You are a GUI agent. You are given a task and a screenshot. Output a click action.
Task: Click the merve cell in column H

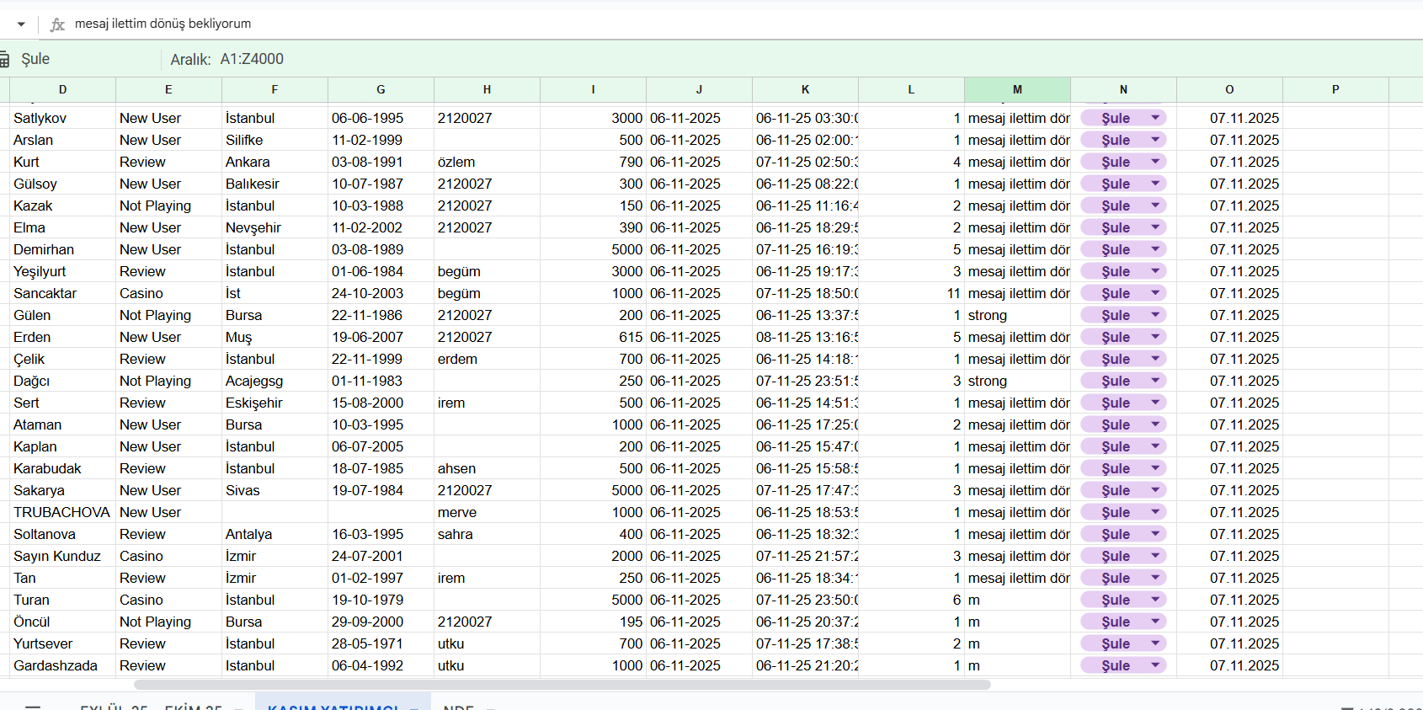487,512
